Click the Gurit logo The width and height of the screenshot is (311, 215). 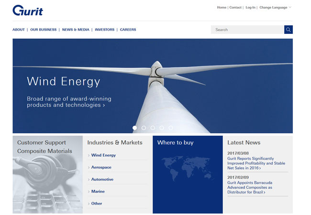point(28,10)
